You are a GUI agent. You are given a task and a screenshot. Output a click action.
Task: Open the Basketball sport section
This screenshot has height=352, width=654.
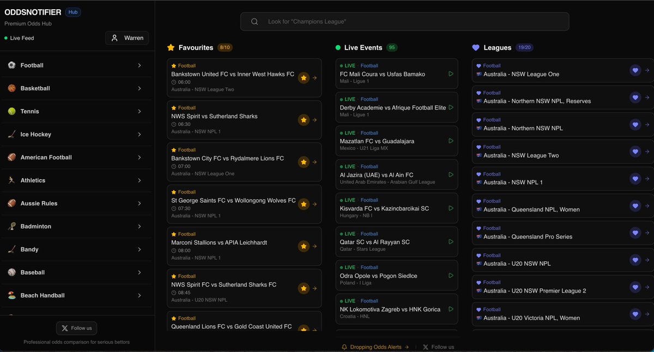coord(12,88)
